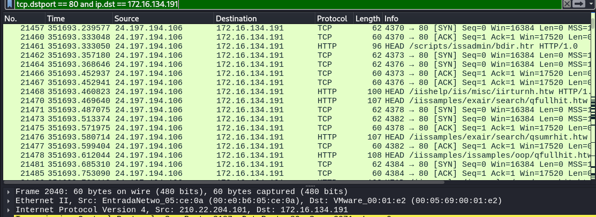
Task: Select the HEAD /iissamples/exair/search/qsumrhit.htw packet
Action: [x=298, y=137]
